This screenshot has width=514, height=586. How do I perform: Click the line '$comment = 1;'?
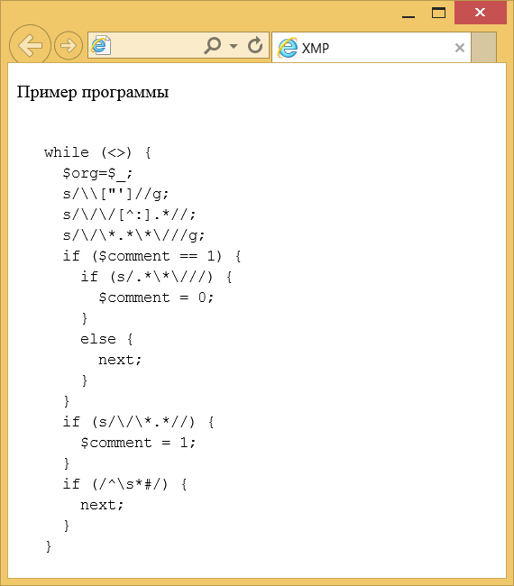click(138, 443)
